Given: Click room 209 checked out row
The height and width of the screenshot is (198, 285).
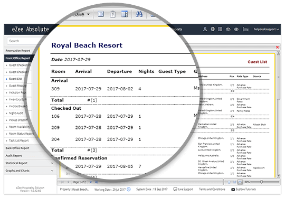Looking at the screenshot, I should tap(122, 128).
